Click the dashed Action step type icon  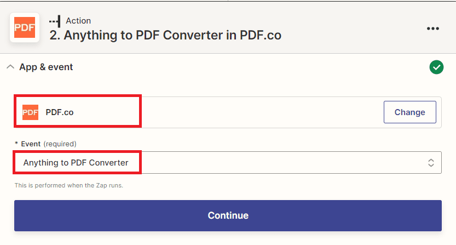[x=55, y=21]
